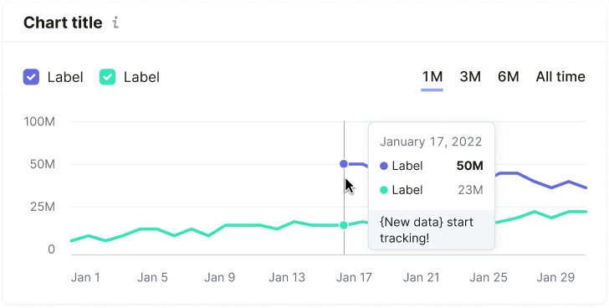Switch to the 6M time range
This screenshot has width=609, height=308.
(509, 77)
